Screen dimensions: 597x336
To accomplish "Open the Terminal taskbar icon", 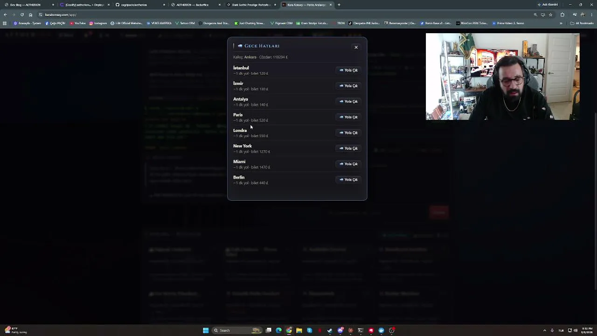I will (361, 330).
